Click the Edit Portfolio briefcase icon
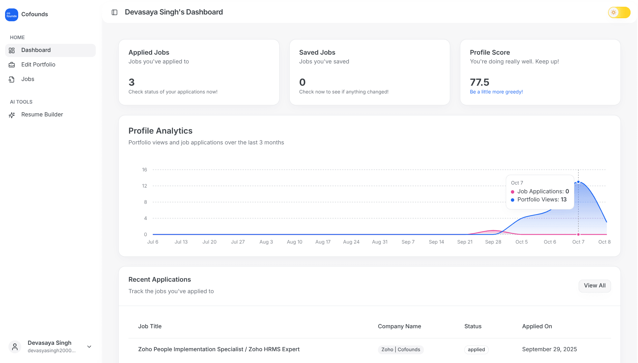The image size is (638, 363). pos(12,65)
